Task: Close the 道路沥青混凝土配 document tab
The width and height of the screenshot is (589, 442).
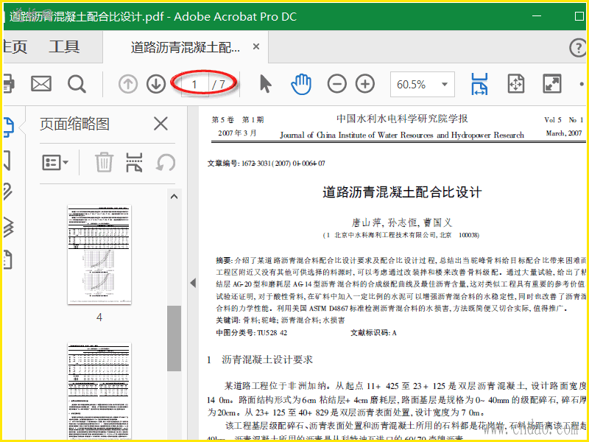Action: coord(256,46)
